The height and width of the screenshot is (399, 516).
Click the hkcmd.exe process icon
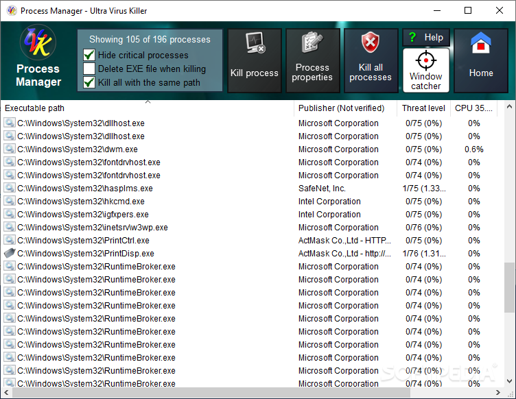pos(10,201)
